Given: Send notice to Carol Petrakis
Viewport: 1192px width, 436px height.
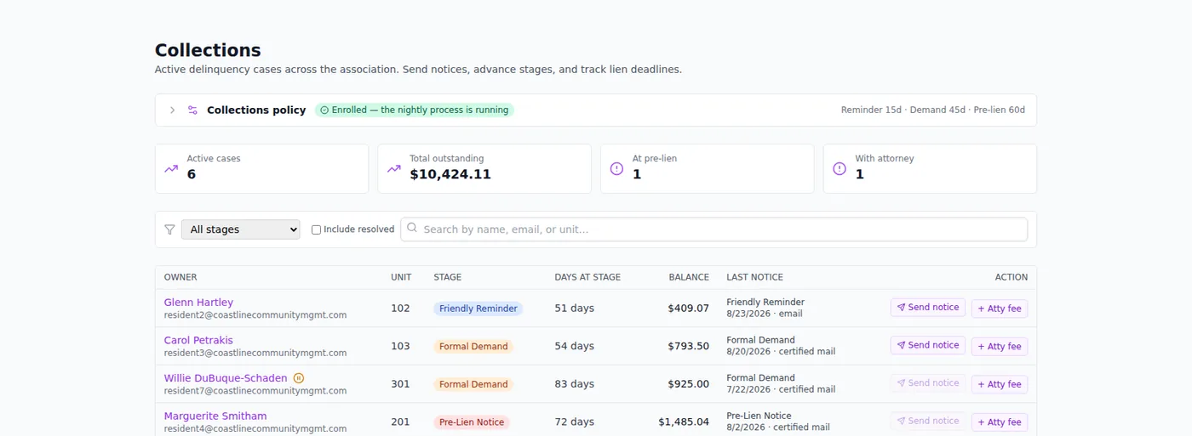Looking at the screenshot, I should (x=928, y=345).
